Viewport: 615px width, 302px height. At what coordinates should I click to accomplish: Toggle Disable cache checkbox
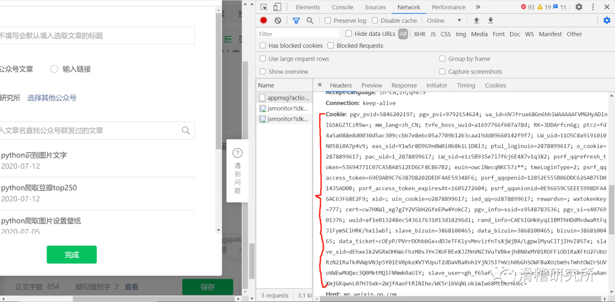(x=375, y=21)
